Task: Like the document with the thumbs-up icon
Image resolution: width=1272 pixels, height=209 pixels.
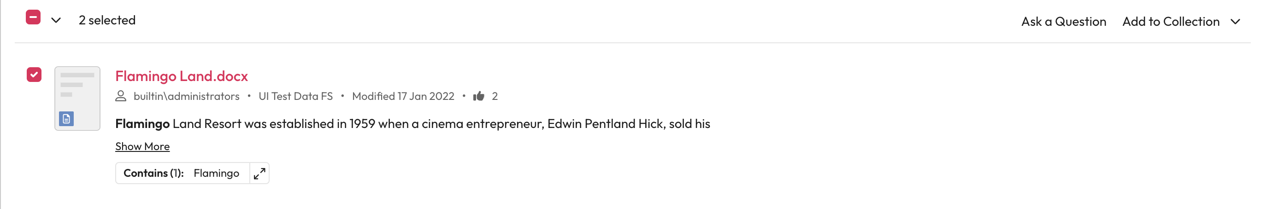Action: (x=478, y=96)
